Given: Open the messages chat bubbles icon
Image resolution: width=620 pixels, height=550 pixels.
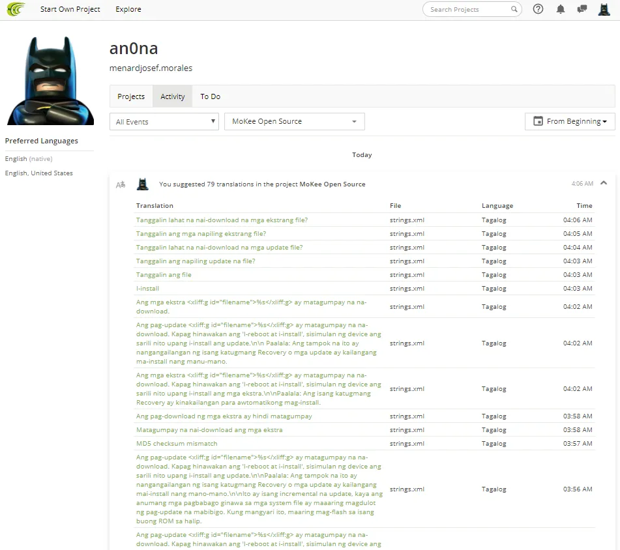Looking at the screenshot, I should pos(582,9).
